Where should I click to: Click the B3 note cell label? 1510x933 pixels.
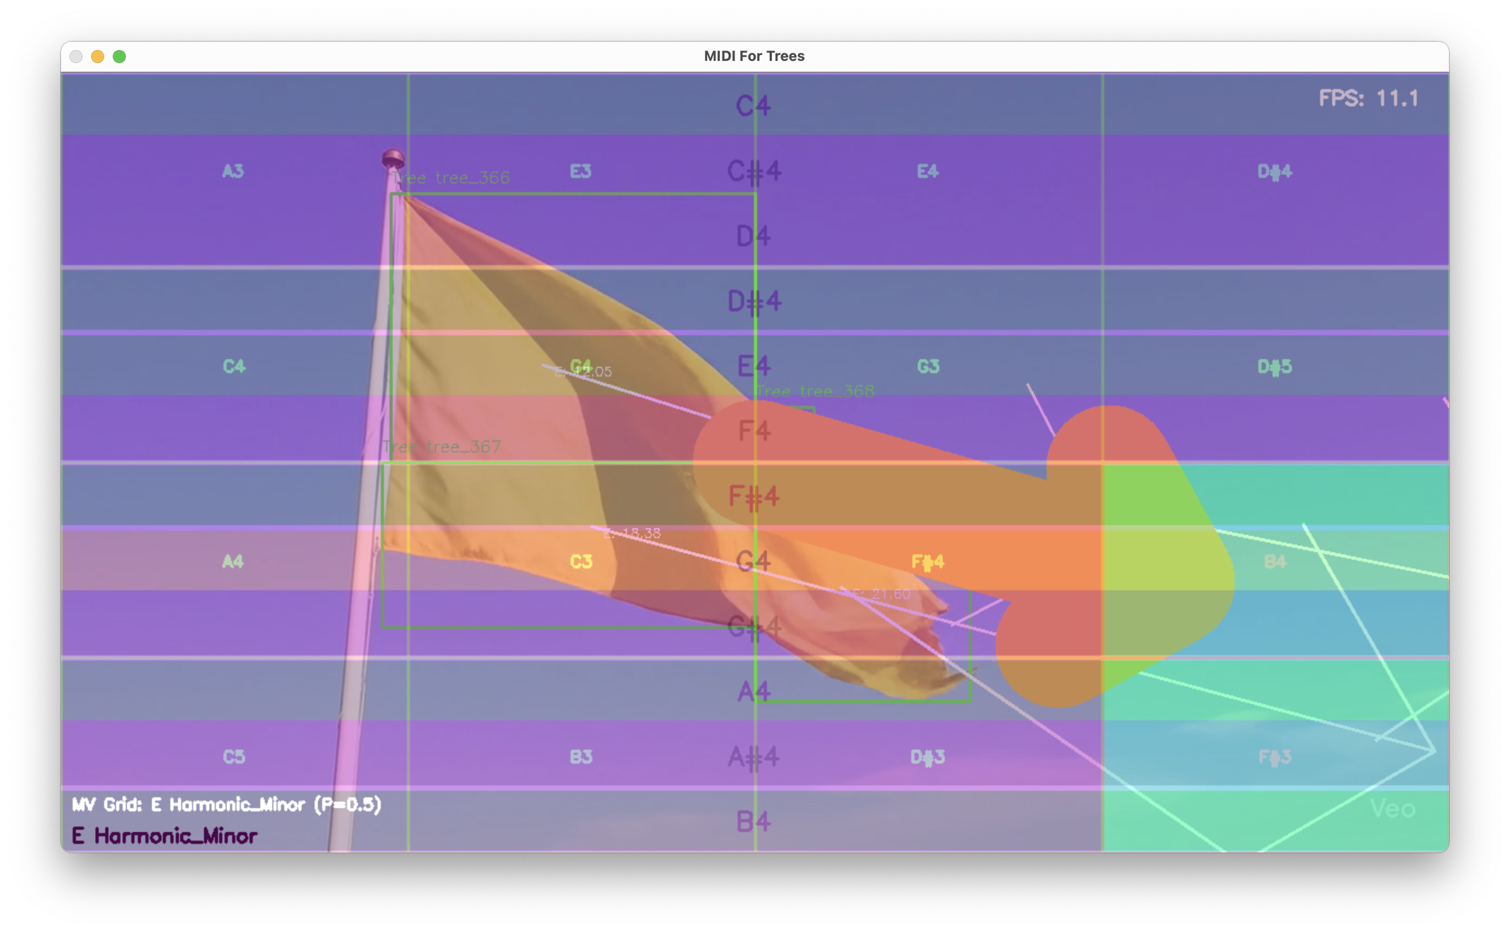[x=580, y=757]
